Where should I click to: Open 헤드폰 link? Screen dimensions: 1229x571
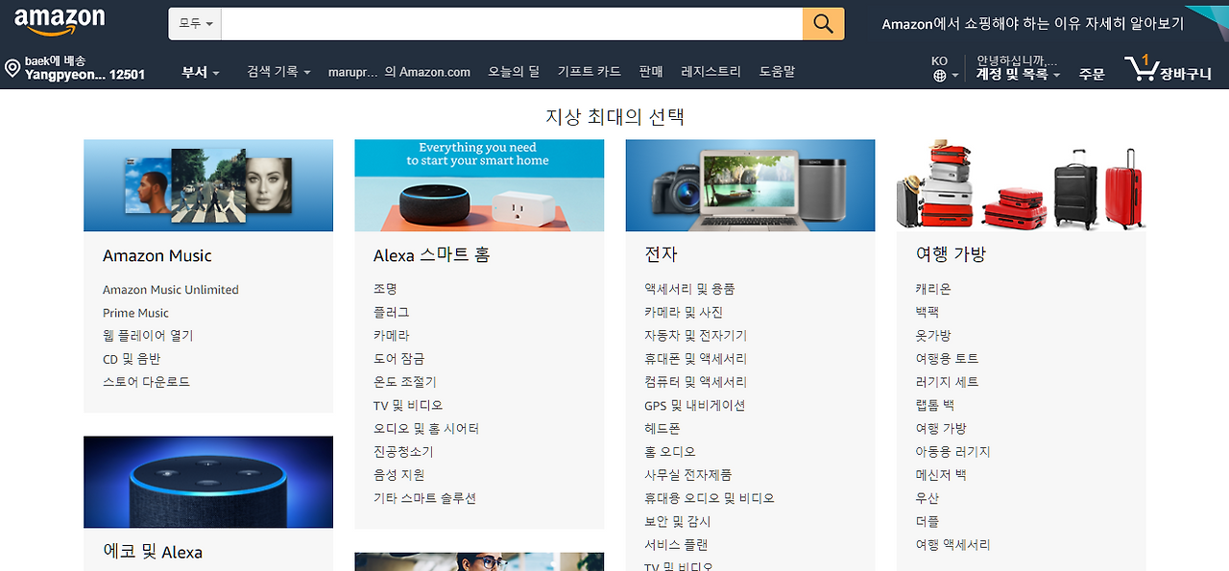point(663,429)
